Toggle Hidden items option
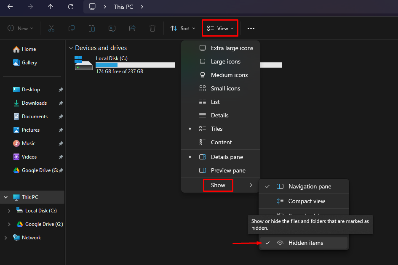398x265 pixels. [x=304, y=243]
